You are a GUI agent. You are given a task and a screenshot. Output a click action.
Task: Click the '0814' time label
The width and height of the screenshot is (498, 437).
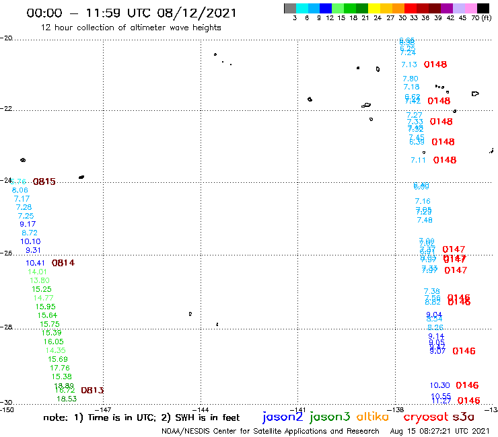tap(63, 263)
